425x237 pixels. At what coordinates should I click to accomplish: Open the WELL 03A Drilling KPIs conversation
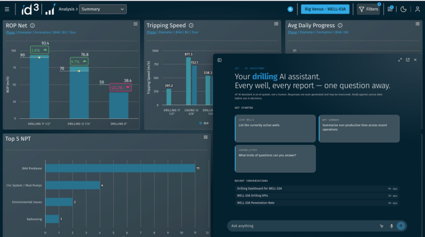pyautogui.click(x=317, y=196)
